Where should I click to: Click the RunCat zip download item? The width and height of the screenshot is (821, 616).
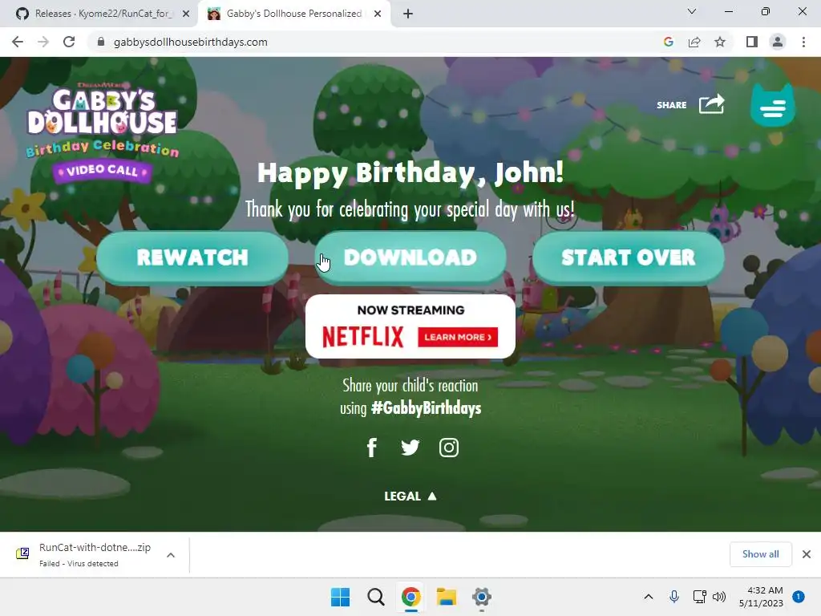(95, 554)
